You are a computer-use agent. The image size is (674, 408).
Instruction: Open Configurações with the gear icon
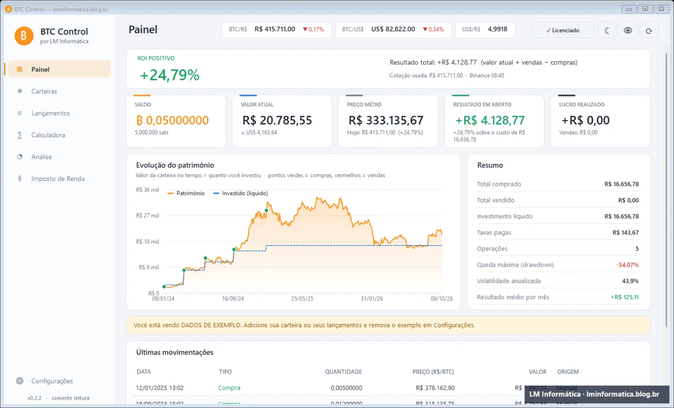pos(20,381)
